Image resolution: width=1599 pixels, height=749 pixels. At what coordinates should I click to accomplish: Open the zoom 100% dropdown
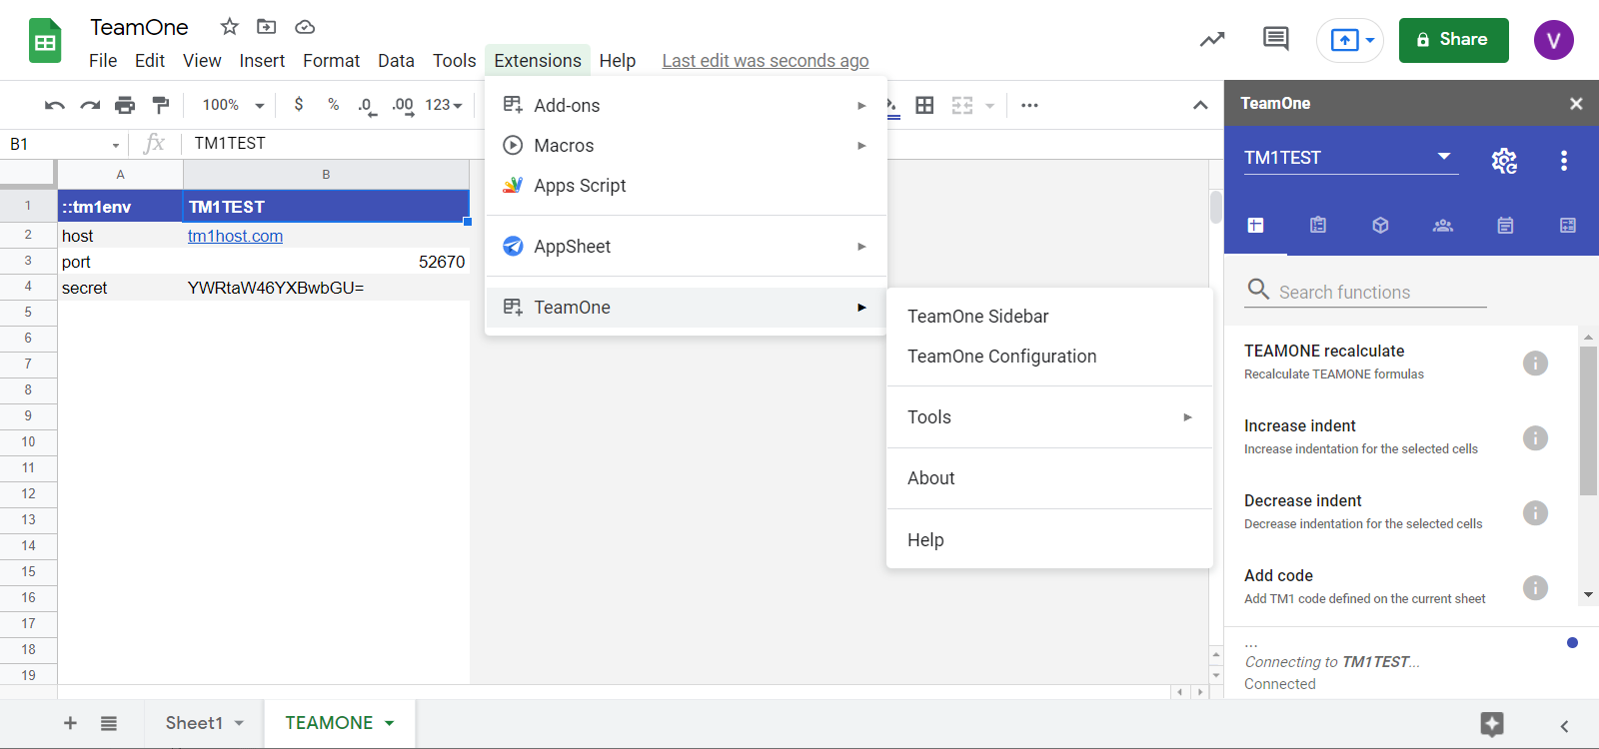point(233,105)
